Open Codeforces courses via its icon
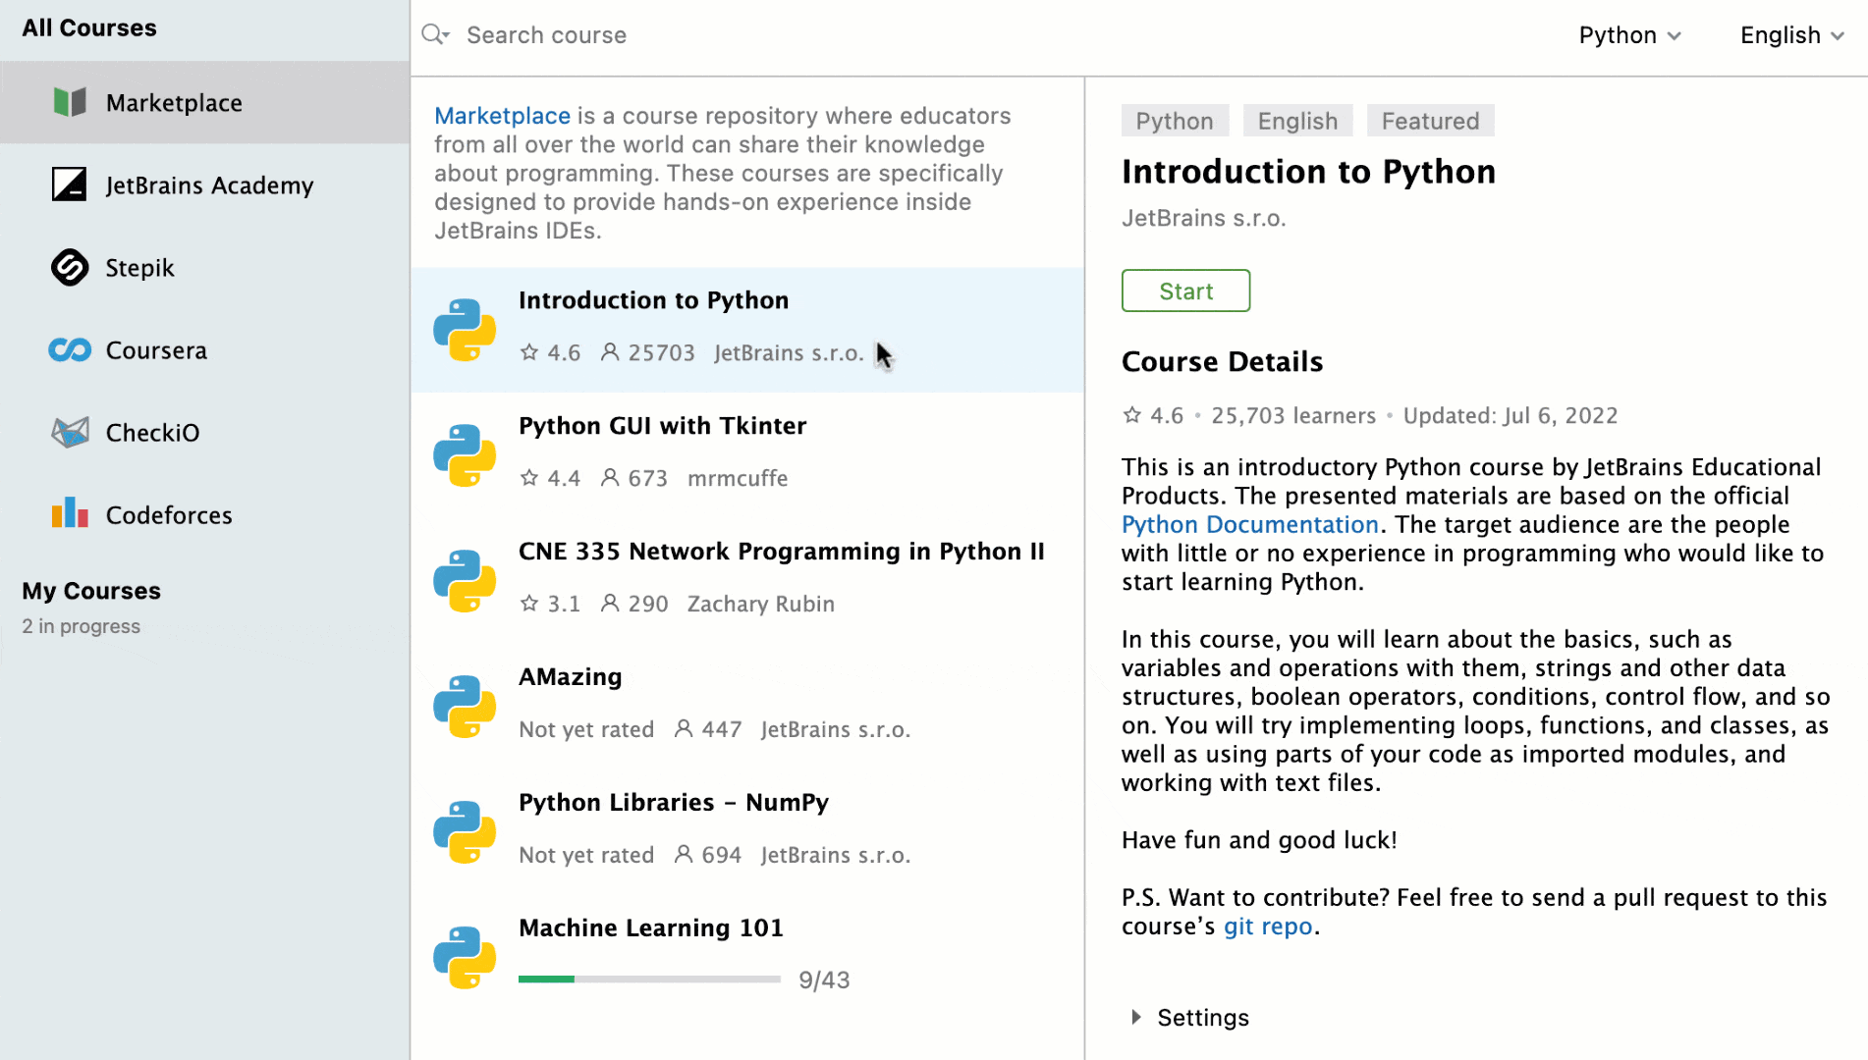This screenshot has height=1060, width=1868. pos(68,513)
